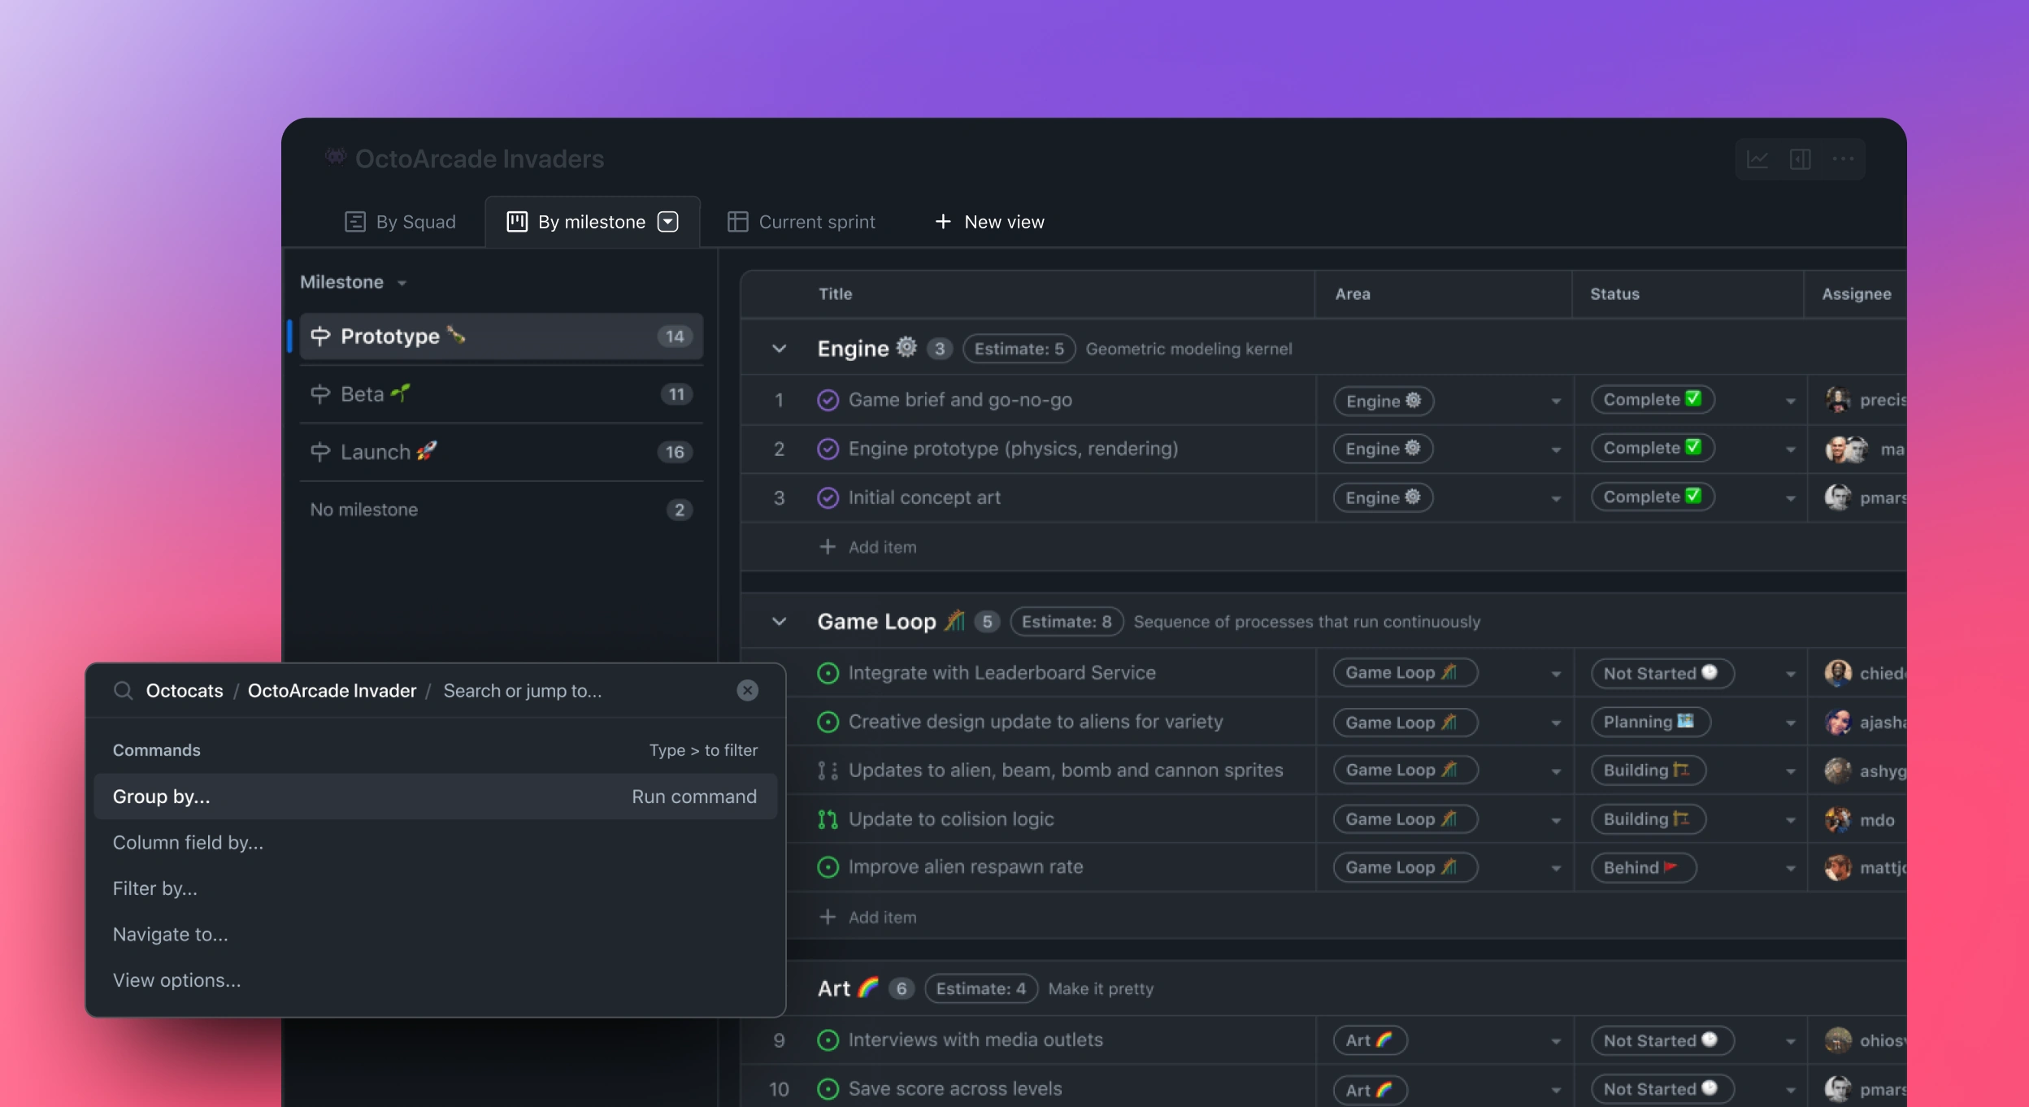
Task: Click open-issue icon for Interviews with media outlets
Action: click(828, 1040)
